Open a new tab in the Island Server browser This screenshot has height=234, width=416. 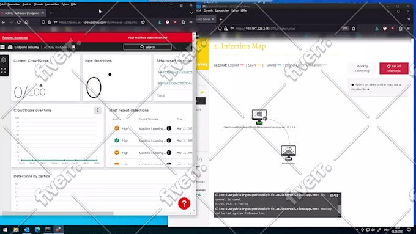(221, 19)
